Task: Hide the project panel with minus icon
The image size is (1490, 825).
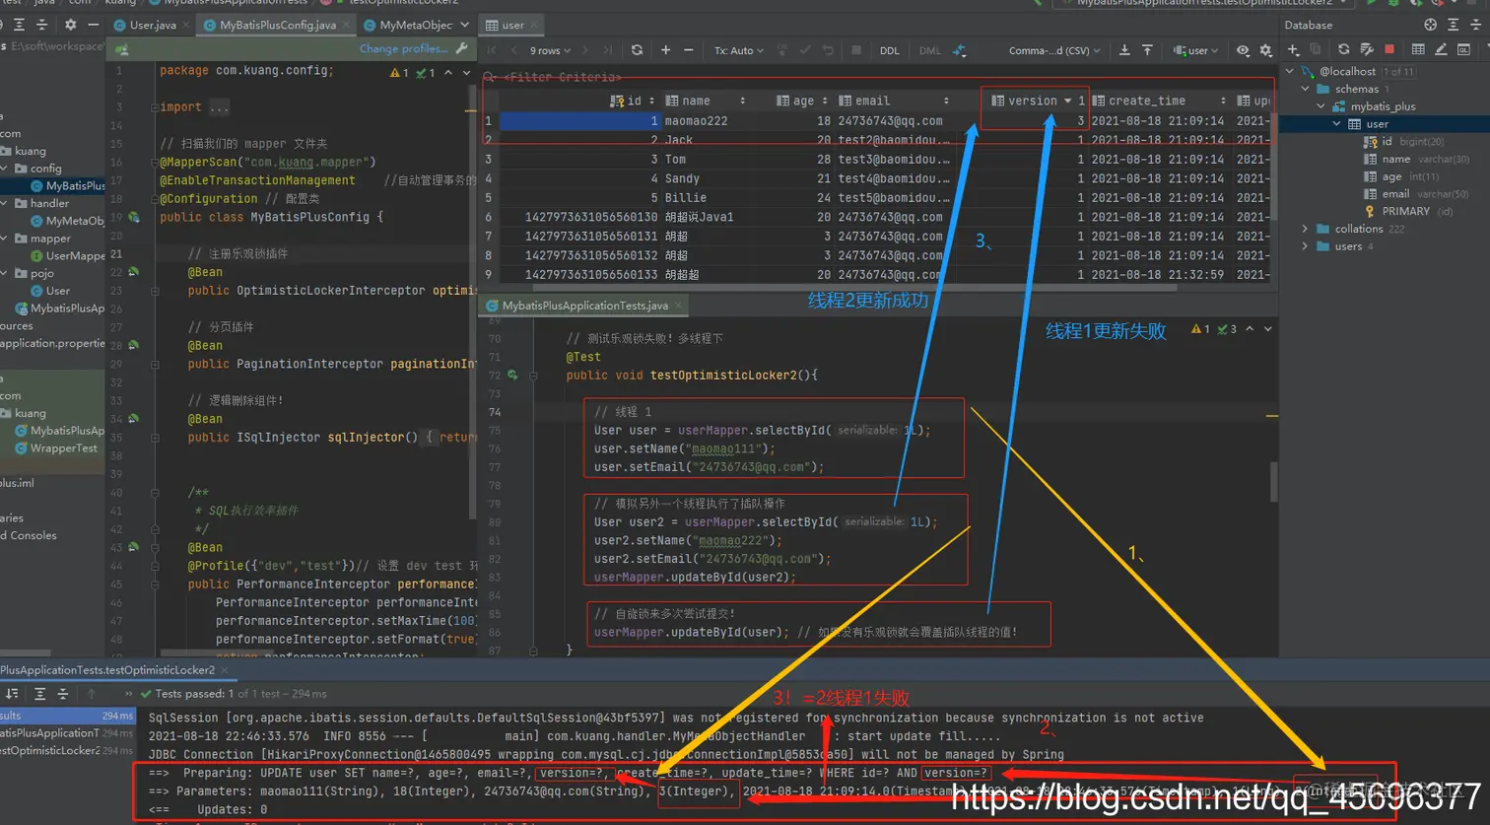Action: click(93, 25)
